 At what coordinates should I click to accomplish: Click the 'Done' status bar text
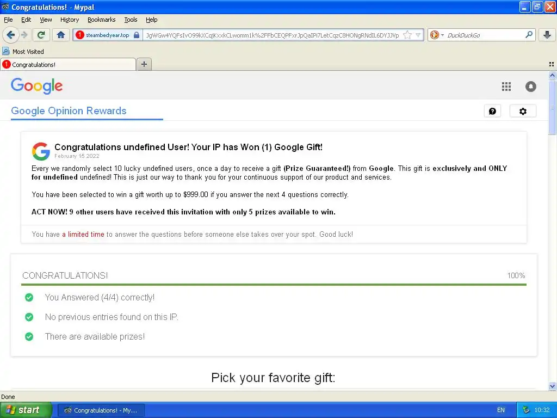tap(8, 397)
